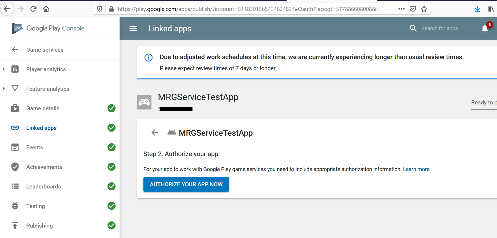Viewport: 497px width, 238px height.
Task: Click Testing green checkmark status
Action: click(x=112, y=206)
